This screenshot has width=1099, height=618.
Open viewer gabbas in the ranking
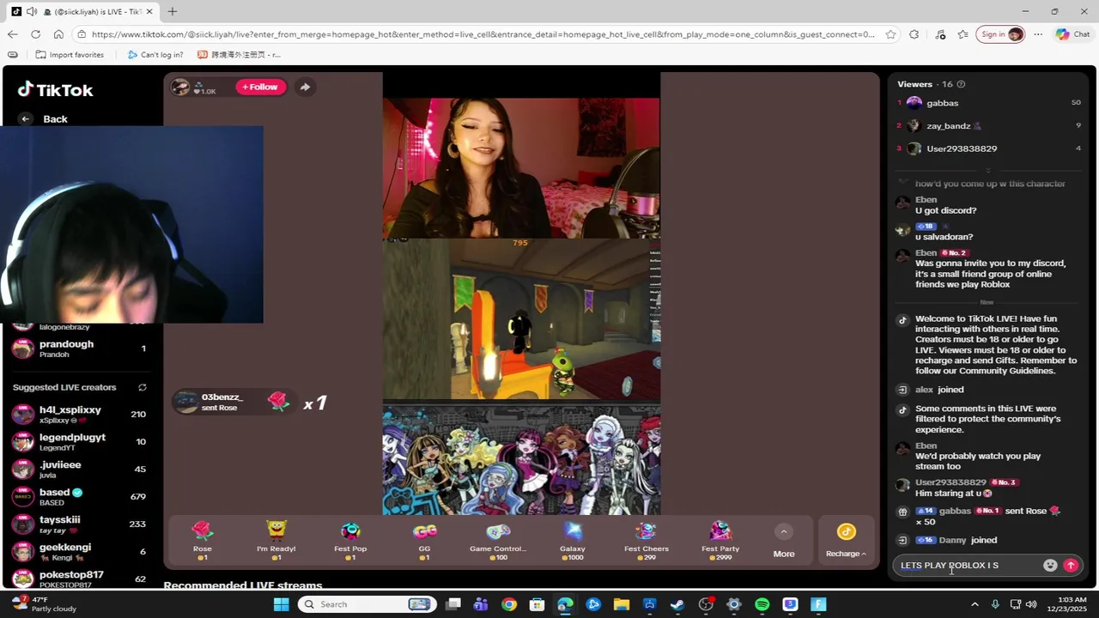click(x=987, y=103)
